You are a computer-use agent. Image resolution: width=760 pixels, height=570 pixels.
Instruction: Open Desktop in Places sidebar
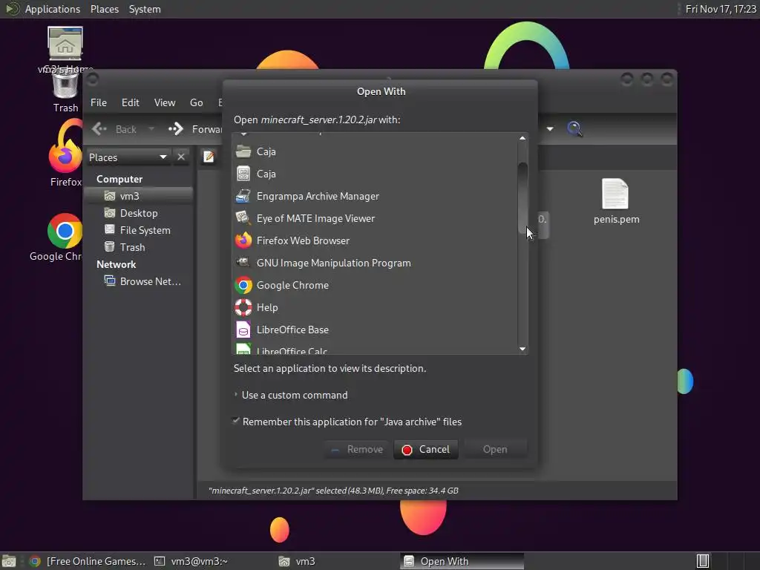pos(139,213)
